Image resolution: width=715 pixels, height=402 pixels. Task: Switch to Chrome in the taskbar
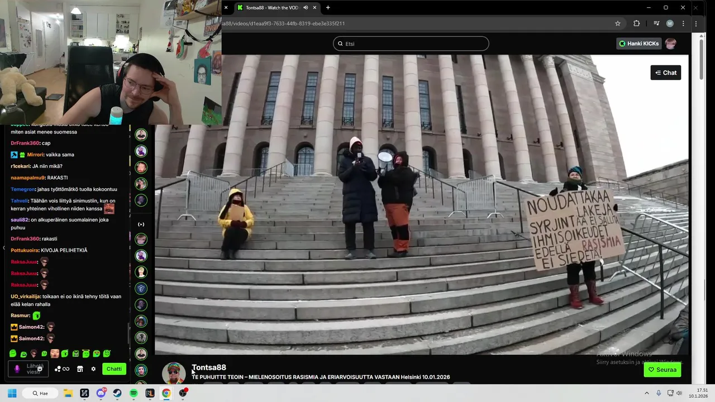[x=166, y=393]
